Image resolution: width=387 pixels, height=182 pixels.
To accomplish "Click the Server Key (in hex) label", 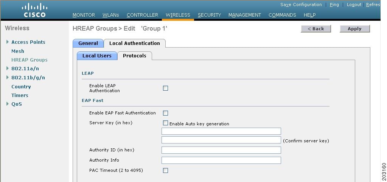I will 111,123.
